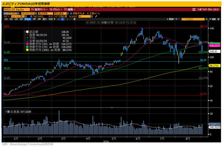Image resolution: width=224 pixels, height=147 pixels.
Task: Activate the ズーム magnifier tool
Action: [132, 23]
